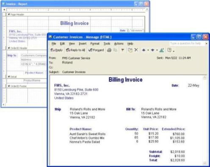Screen dimensions: 210x167
Task: Go to the previous item with the up arrow
Action: [144, 50]
